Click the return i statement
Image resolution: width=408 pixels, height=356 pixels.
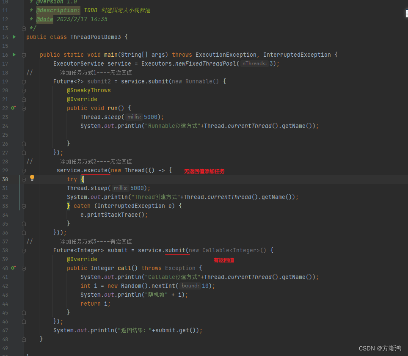[x=95, y=304]
